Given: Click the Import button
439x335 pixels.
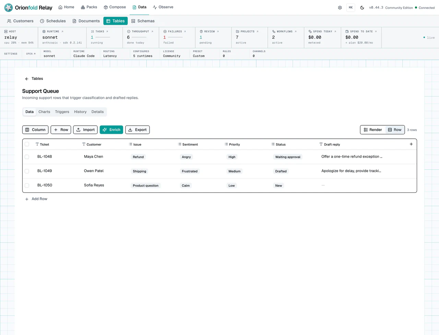Looking at the screenshot, I should 85,130.
